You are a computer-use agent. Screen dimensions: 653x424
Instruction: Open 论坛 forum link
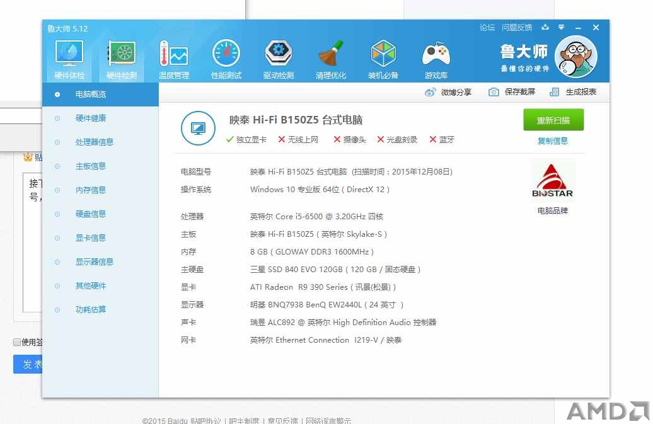tap(487, 28)
